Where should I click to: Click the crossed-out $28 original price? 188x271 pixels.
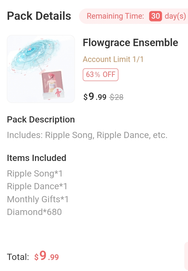pos(116,97)
